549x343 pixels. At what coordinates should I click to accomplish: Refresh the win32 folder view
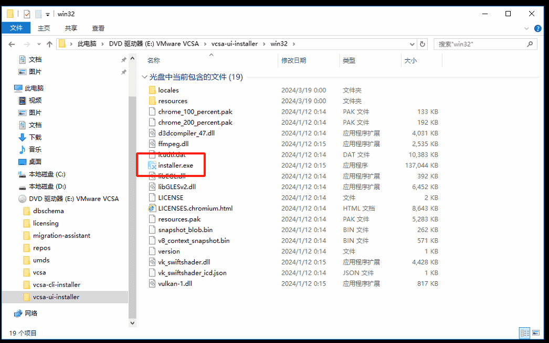[x=423, y=44]
